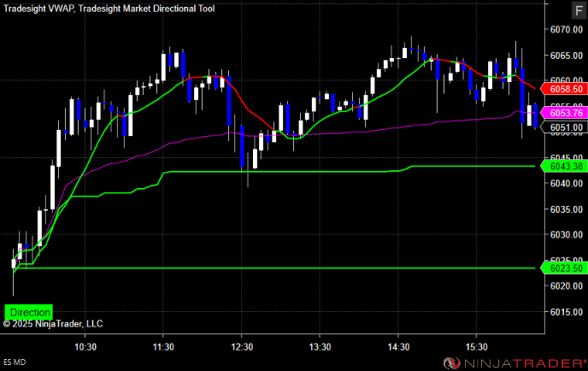
Task: Click the green Direction indicator label
Action: point(29,312)
